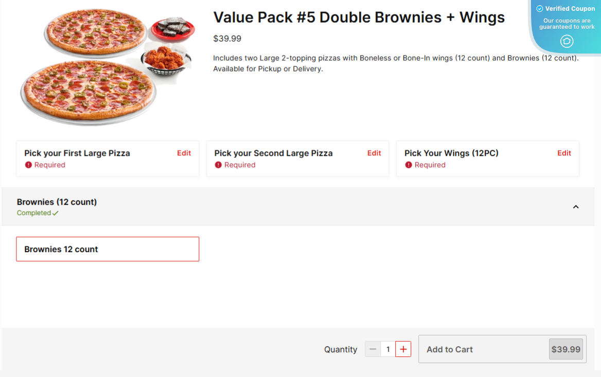The width and height of the screenshot is (601, 377).
Task: Collapse the Brownies section with the chevron
Action: pyautogui.click(x=576, y=207)
